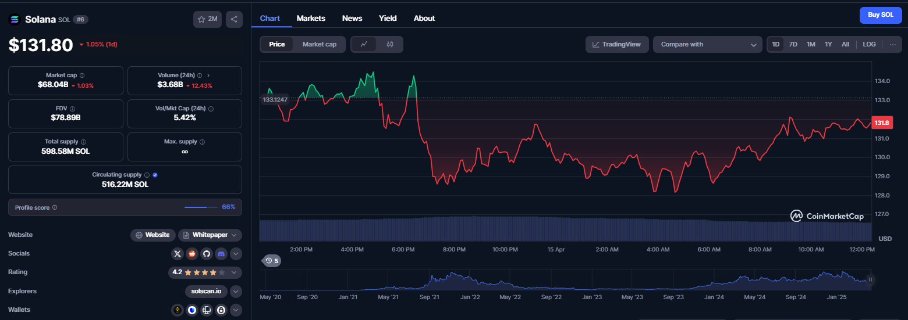Switch to candlestick chart icon
Image resolution: width=908 pixels, height=320 pixels.
pos(390,44)
